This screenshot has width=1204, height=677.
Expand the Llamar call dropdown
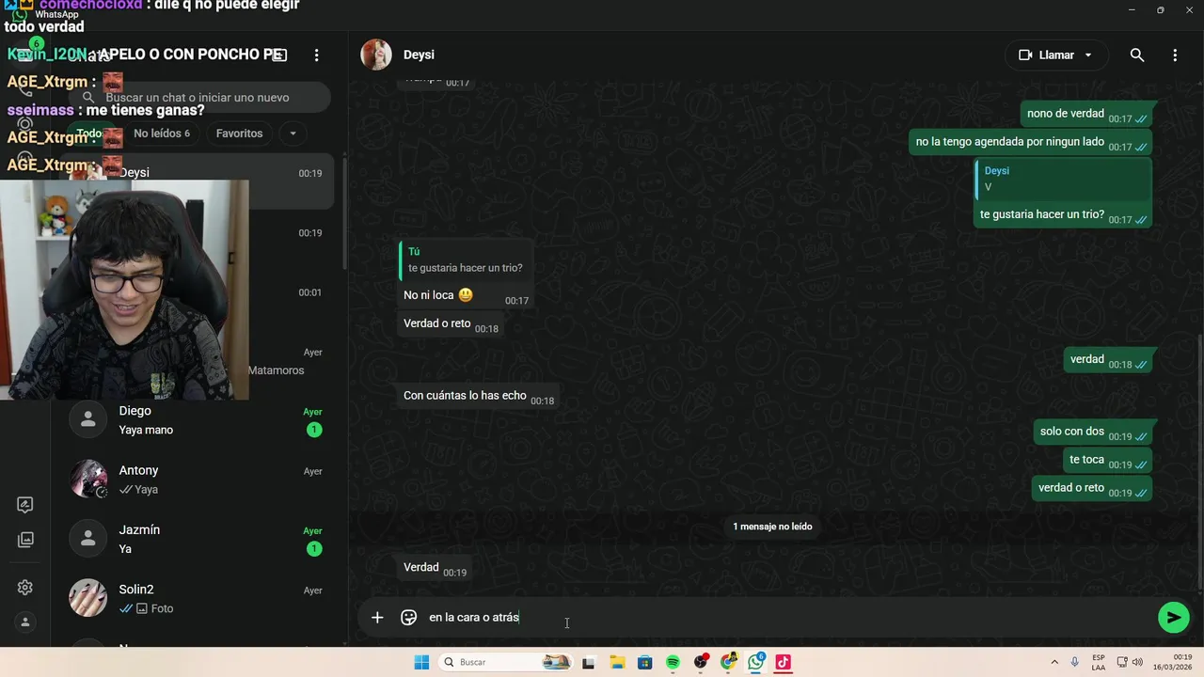1088,55
